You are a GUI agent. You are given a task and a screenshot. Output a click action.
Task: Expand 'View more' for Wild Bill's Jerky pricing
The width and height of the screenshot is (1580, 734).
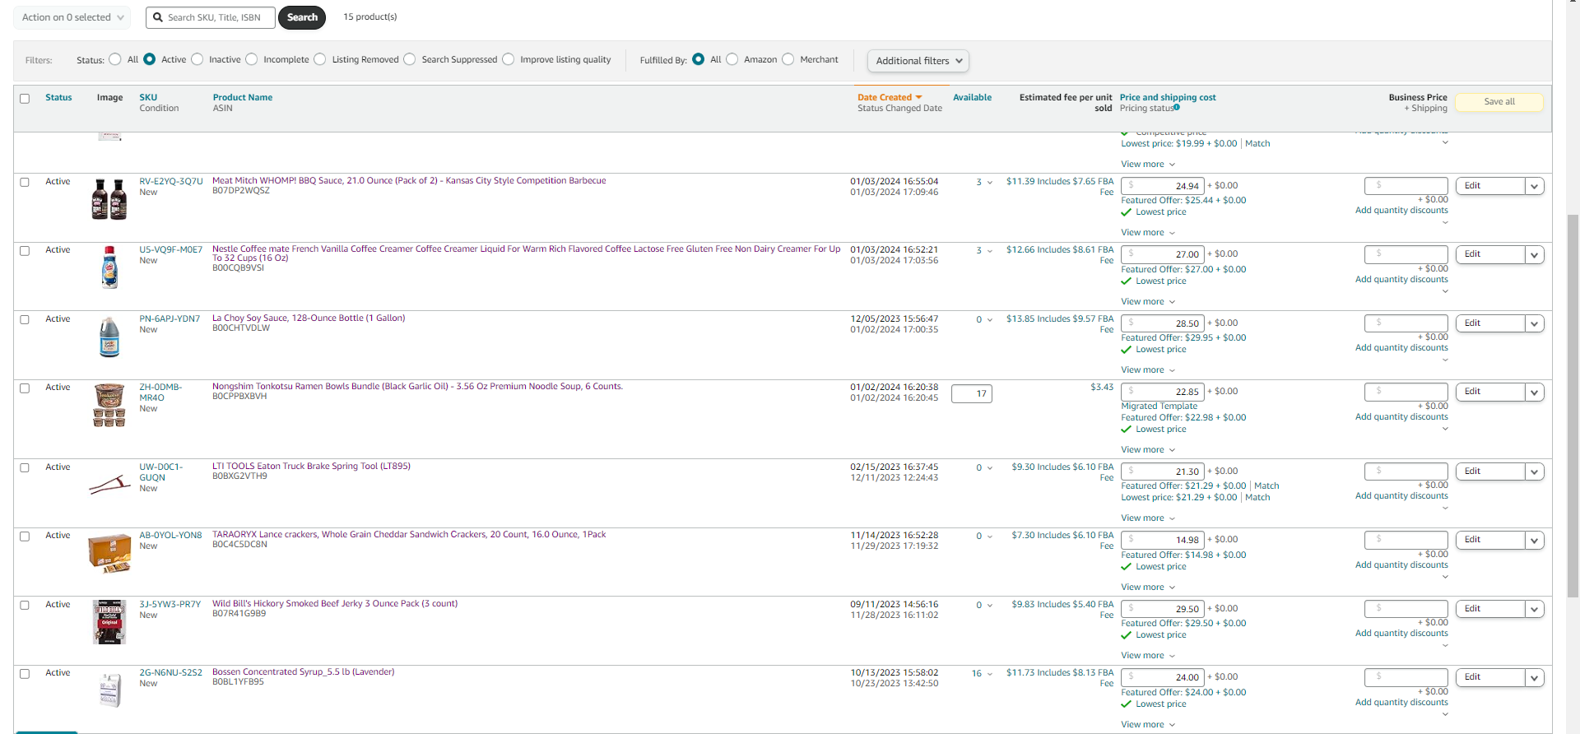pyautogui.click(x=1148, y=656)
